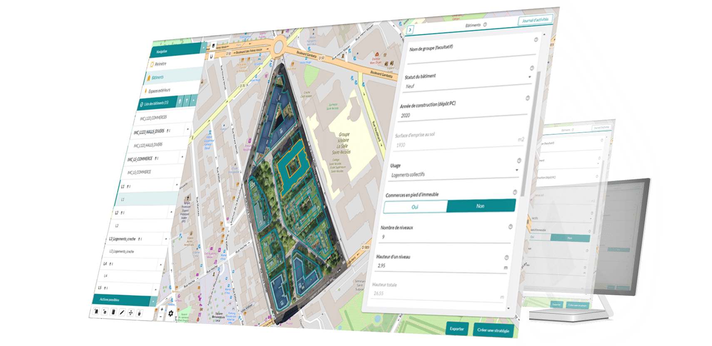Click the building icon in Liste des bâtiments header
Screen dimensions: 712x346
(x=180, y=101)
